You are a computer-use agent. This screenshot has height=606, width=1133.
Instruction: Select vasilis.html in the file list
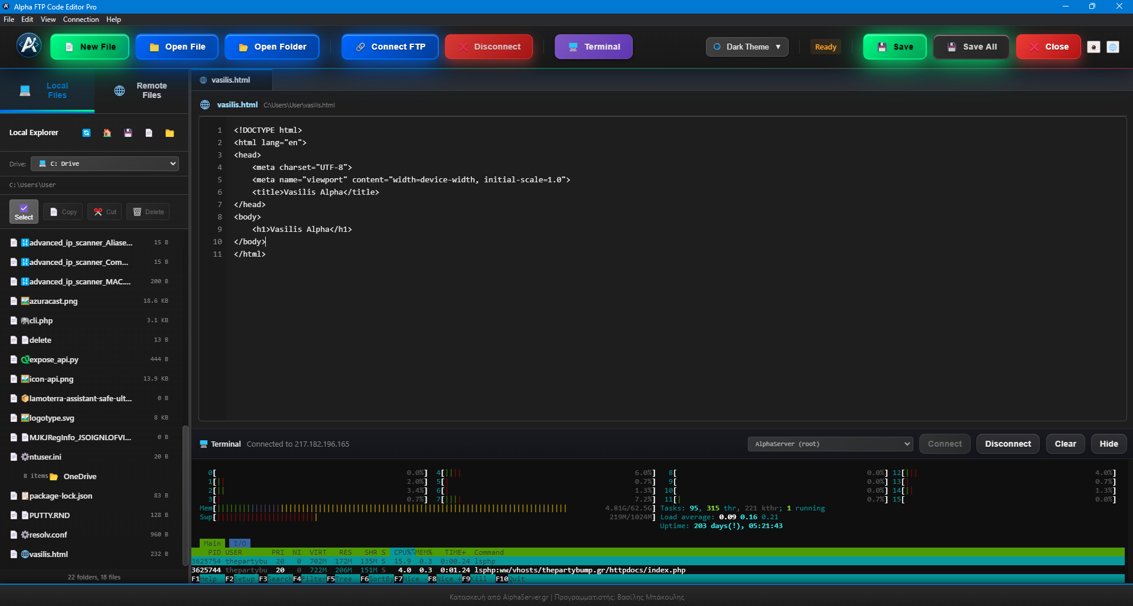pyautogui.click(x=47, y=554)
